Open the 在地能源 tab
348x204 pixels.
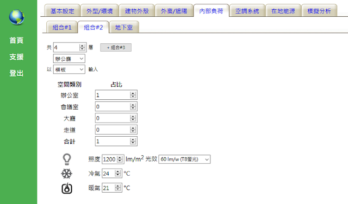[283, 11]
